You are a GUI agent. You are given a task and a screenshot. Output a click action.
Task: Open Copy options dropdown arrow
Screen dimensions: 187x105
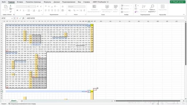pos(13,9)
